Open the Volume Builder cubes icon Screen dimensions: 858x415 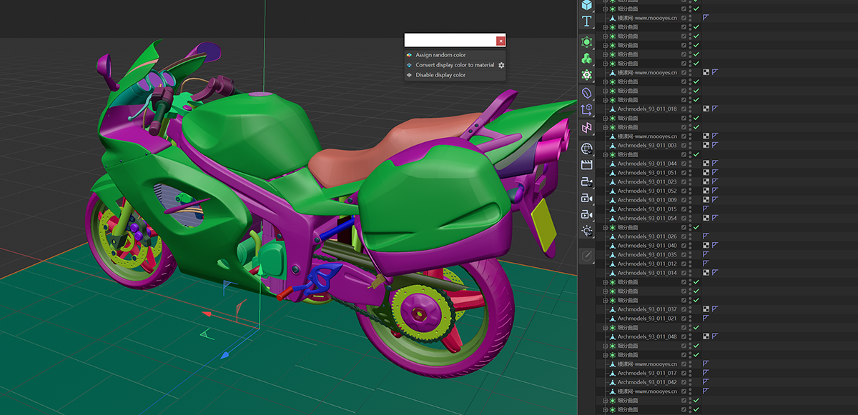(x=586, y=59)
